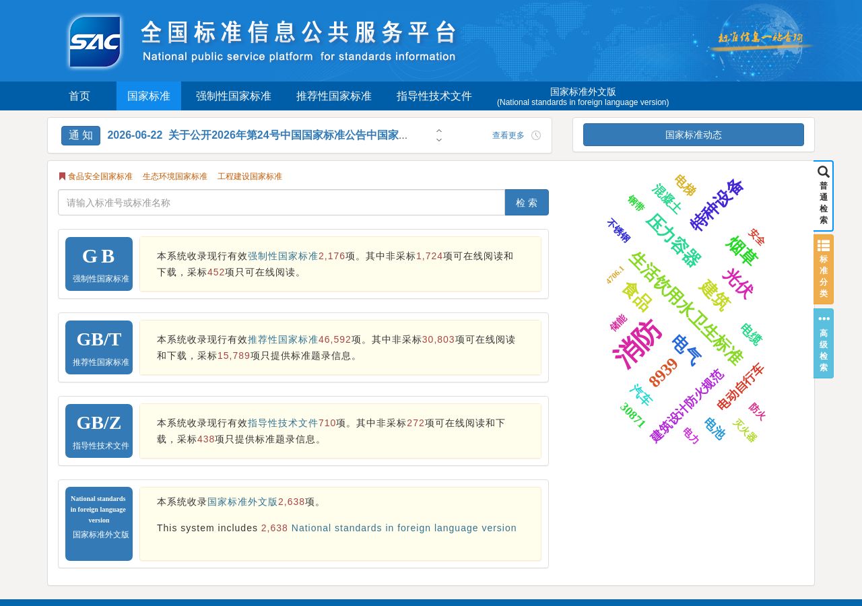This screenshot has width=862, height=606.
Task: Show the previous notice with up chevron
Action: pos(439,131)
